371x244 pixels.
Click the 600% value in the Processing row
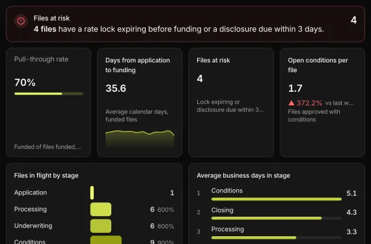pos(165,210)
